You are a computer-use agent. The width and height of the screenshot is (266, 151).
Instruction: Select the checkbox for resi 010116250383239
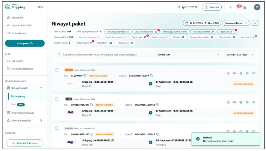point(57,99)
